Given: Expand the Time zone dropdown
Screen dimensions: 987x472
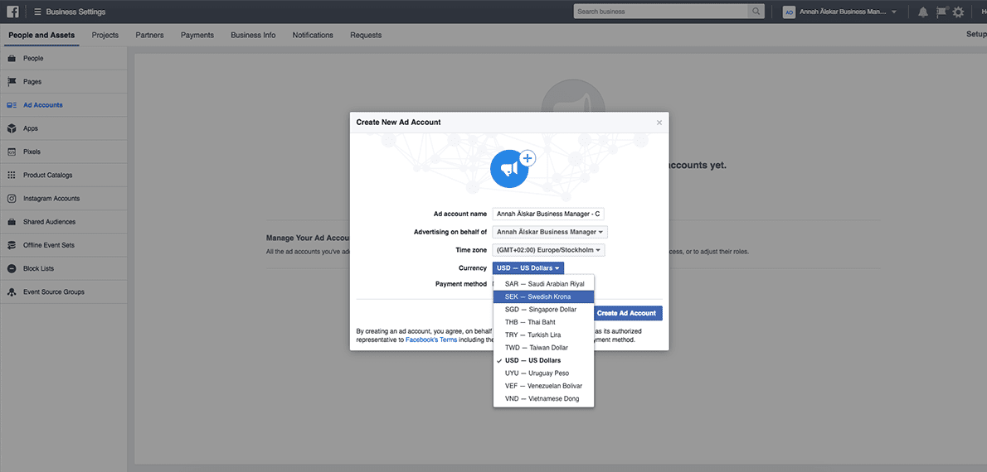Looking at the screenshot, I should 548,250.
